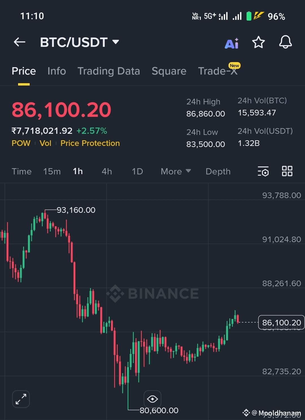Tap the 24h High value 86,860.00
This screenshot has height=420, width=305.
[x=206, y=114]
